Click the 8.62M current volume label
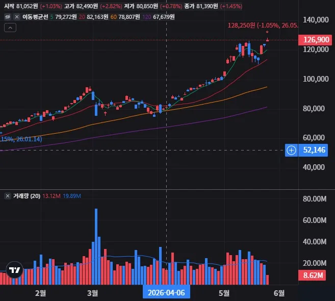Screen dimensions: 335x301 (x=312, y=275)
